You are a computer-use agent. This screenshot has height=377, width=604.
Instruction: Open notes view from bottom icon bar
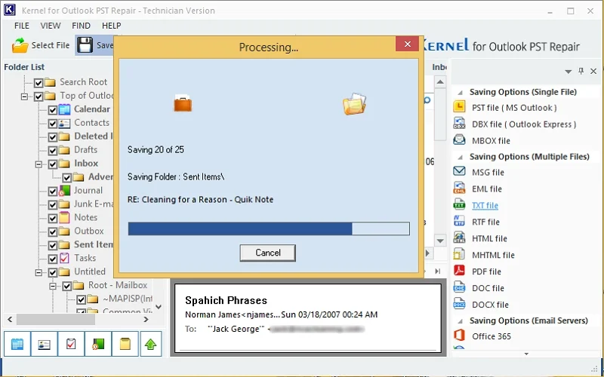125,344
